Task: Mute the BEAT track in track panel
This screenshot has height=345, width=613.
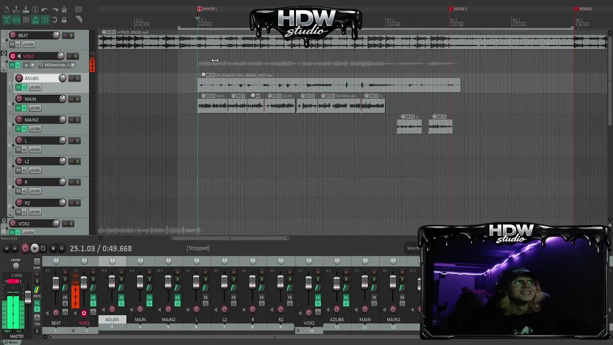Action: (x=65, y=35)
